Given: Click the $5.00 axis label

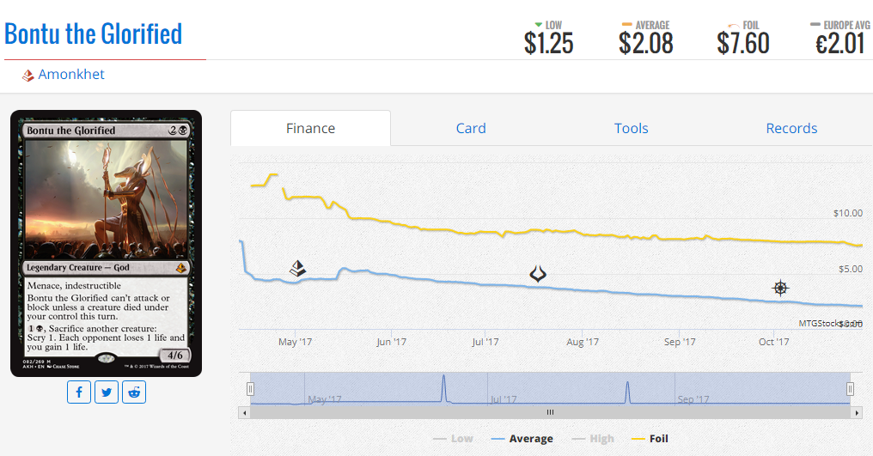Looking at the screenshot, I should point(851,269).
